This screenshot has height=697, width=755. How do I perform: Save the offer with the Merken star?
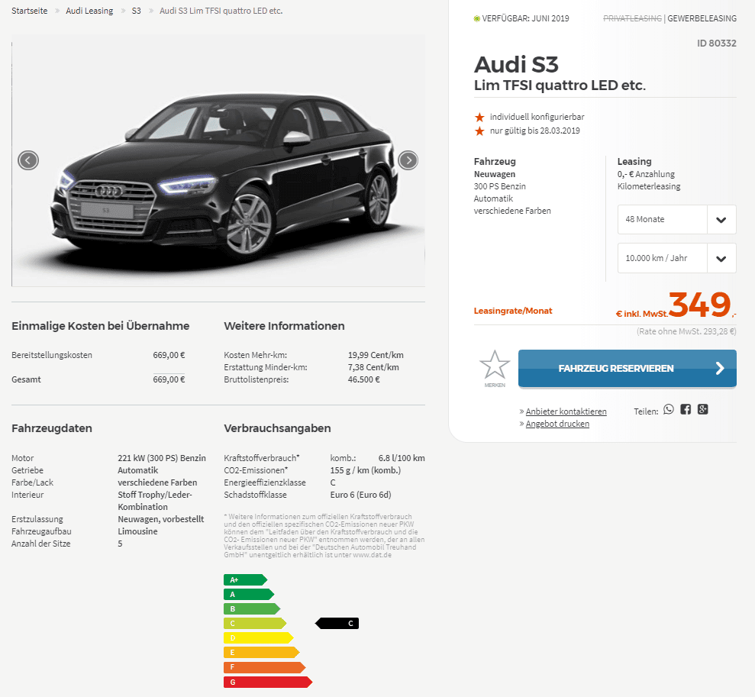(x=495, y=369)
